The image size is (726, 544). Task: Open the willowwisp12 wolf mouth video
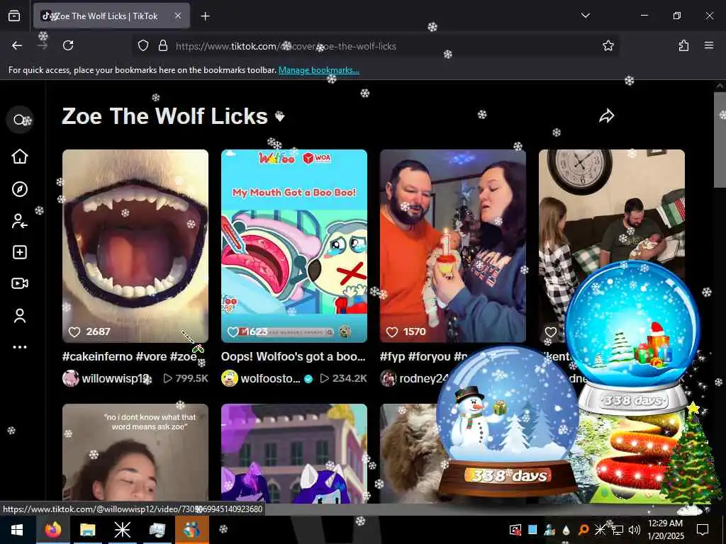pyautogui.click(x=135, y=246)
